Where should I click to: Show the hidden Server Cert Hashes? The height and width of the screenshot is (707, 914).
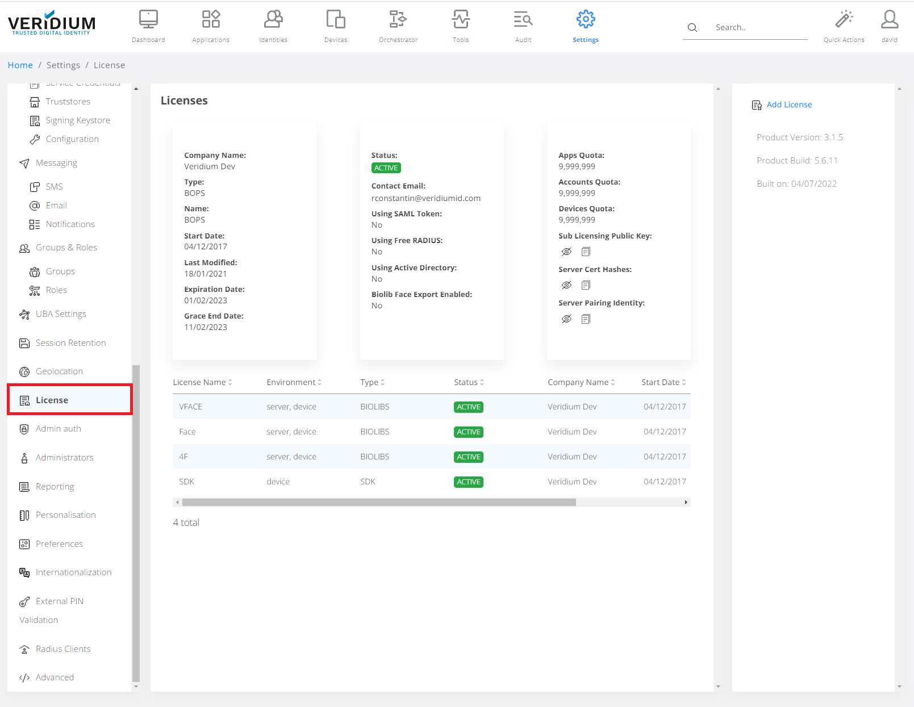coord(566,285)
